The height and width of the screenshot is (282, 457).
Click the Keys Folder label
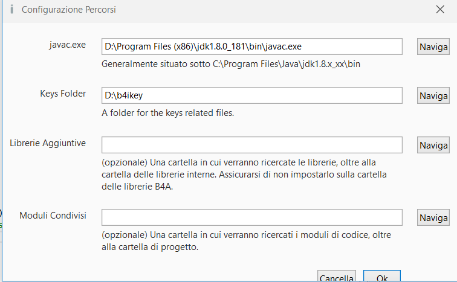(x=62, y=94)
